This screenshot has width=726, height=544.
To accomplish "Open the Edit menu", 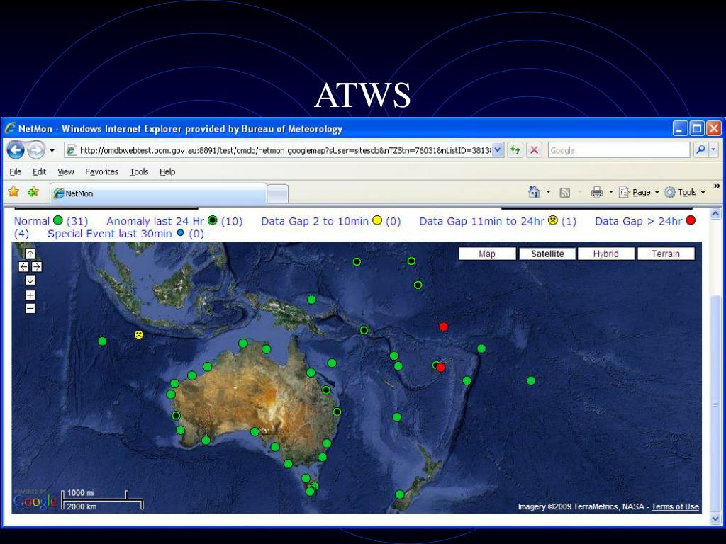I will click(40, 171).
